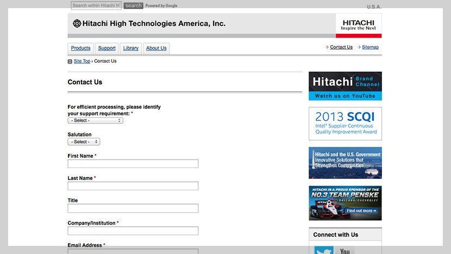Image resolution: width=451 pixels, height=254 pixels.
Task: Click into the Company/Institution field
Action: tap(133, 231)
